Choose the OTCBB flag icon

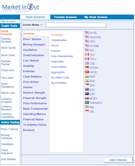click(x=87, y=46)
